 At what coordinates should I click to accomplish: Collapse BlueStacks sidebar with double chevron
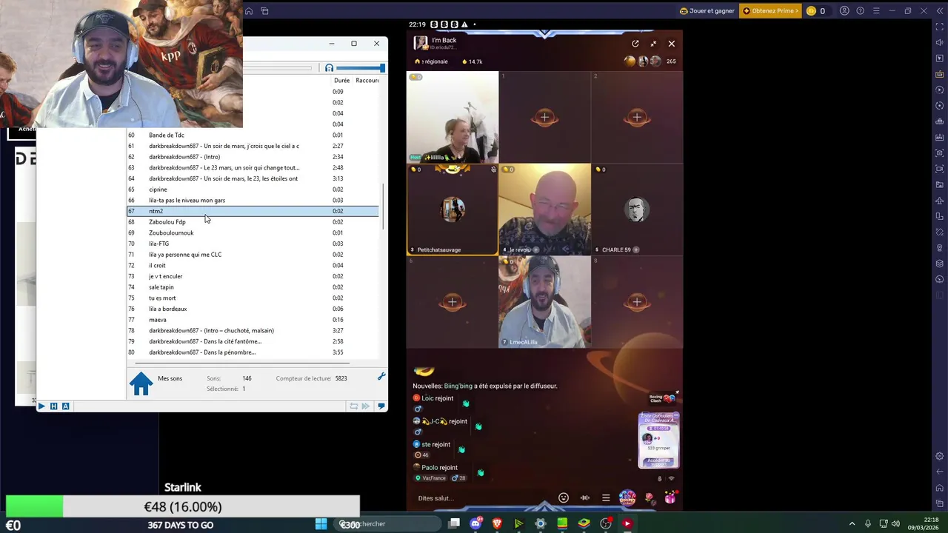click(940, 11)
